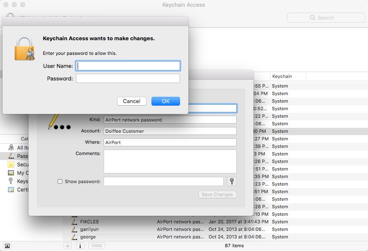Click the Comments text area

point(170,161)
